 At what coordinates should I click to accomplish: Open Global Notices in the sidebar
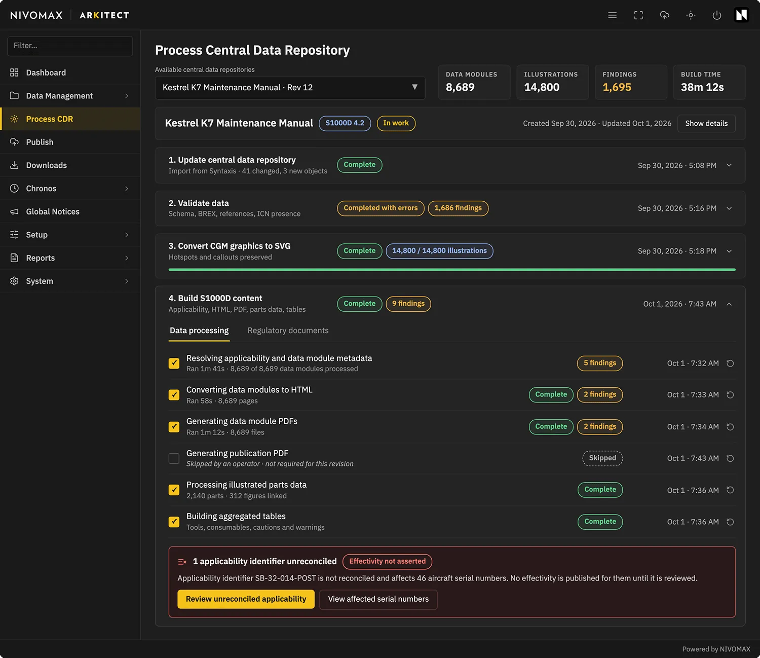(x=70, y=211)
